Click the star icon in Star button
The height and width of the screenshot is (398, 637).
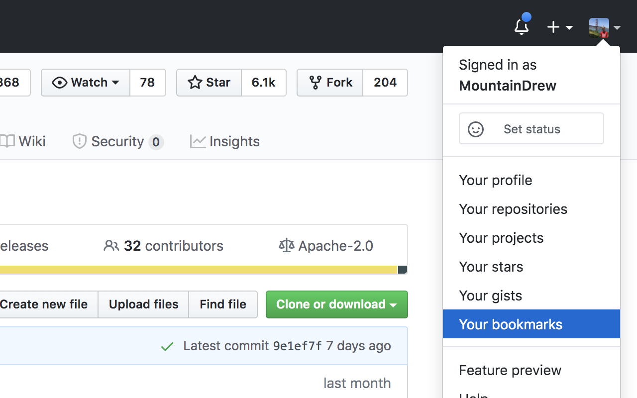pyautogui.click(x=195, y=82)
